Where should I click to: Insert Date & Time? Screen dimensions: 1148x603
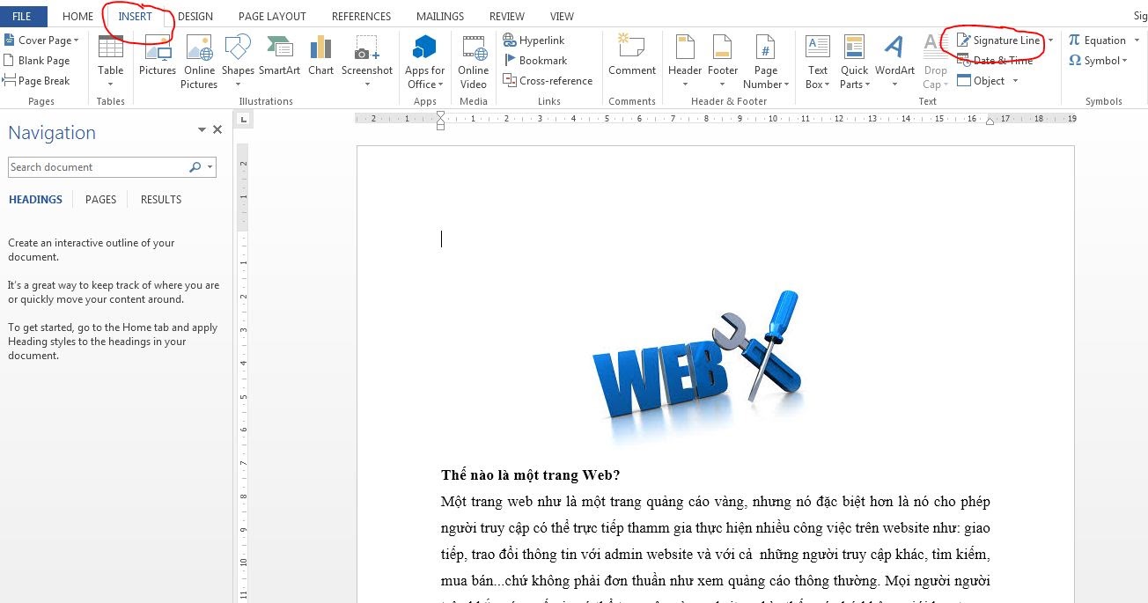995,61
